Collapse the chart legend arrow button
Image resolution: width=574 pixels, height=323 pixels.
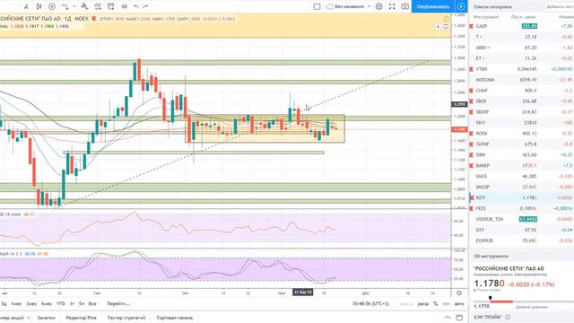coord(439,26)
